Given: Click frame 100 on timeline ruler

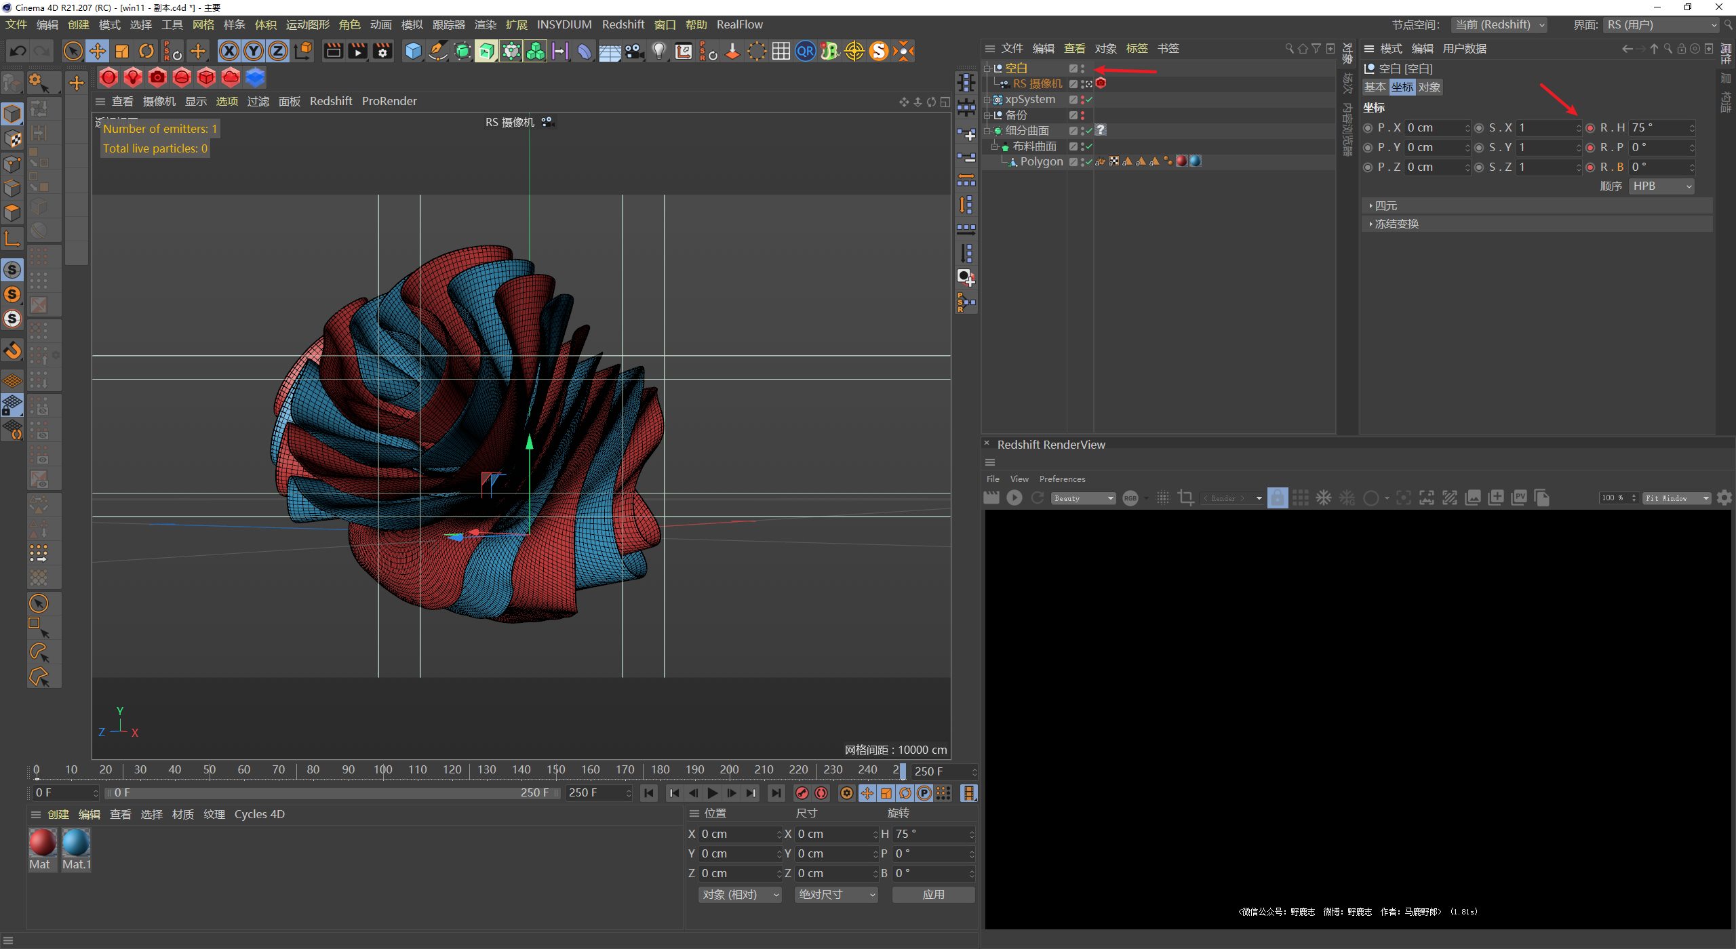Looking at the screenshot, I should click(x=383, y=770).
